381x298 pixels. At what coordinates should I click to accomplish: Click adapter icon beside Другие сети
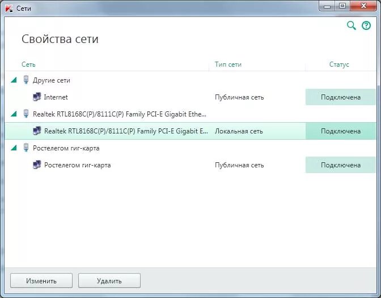(x=26, y=80)
